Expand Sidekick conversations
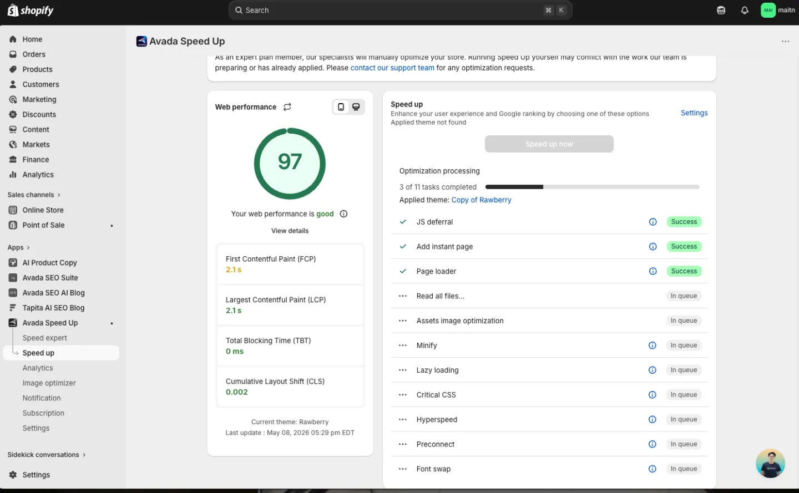This screenshot has height=493, width=799. 47,455
